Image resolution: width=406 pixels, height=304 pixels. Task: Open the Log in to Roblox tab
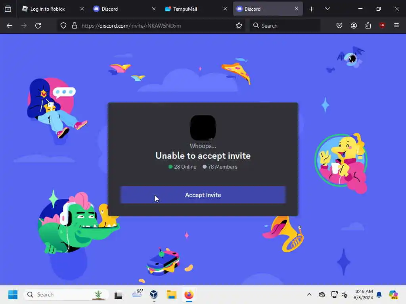pyautogui.click(x=54, y=9)
